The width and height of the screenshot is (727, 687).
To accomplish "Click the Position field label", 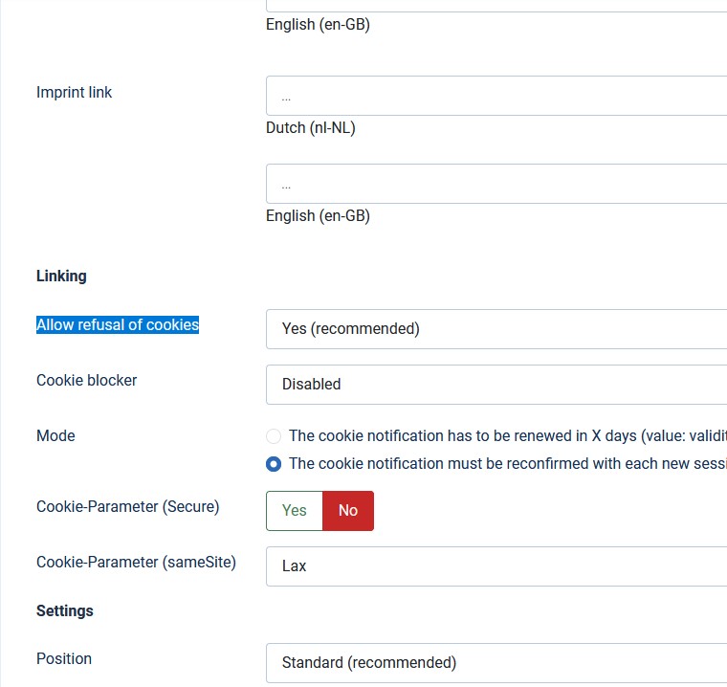I will point(64,658).
